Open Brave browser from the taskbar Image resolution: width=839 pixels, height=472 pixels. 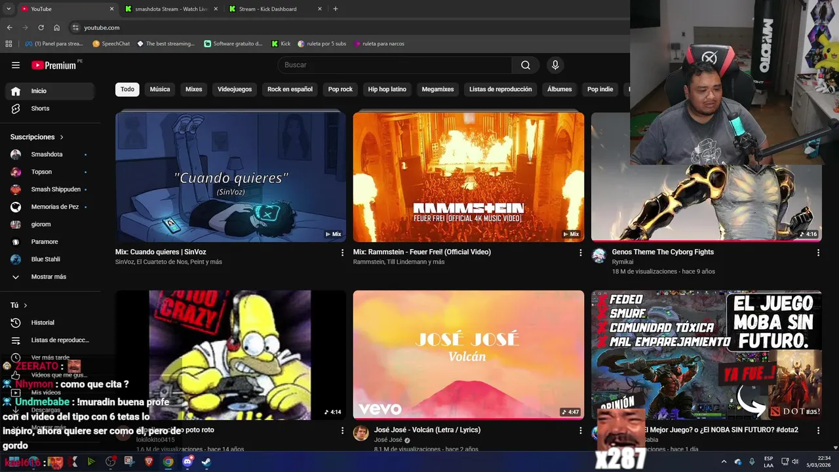click(149, 462)
